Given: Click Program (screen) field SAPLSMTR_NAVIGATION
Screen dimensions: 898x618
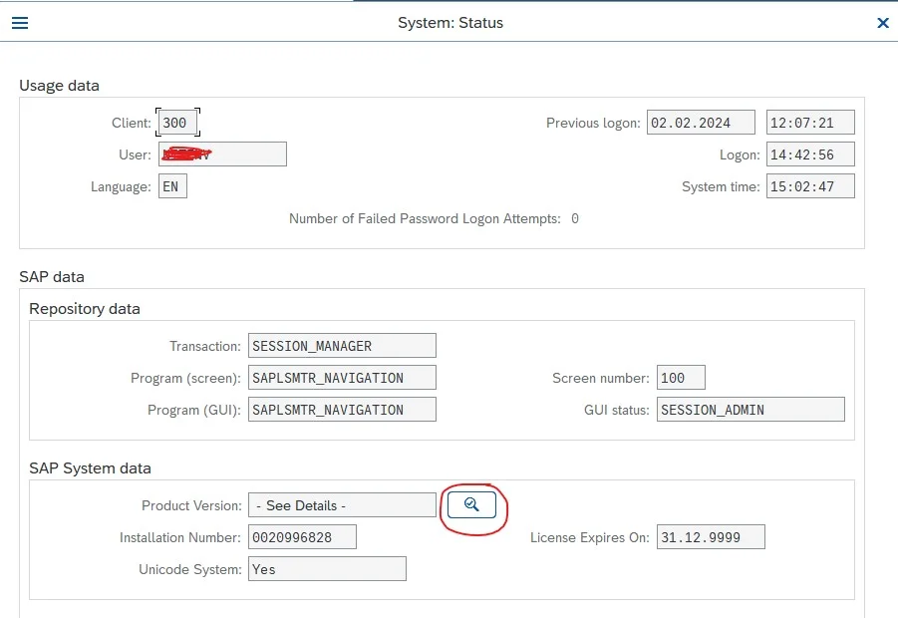Looking at the screenshot, I should [342, 378].
